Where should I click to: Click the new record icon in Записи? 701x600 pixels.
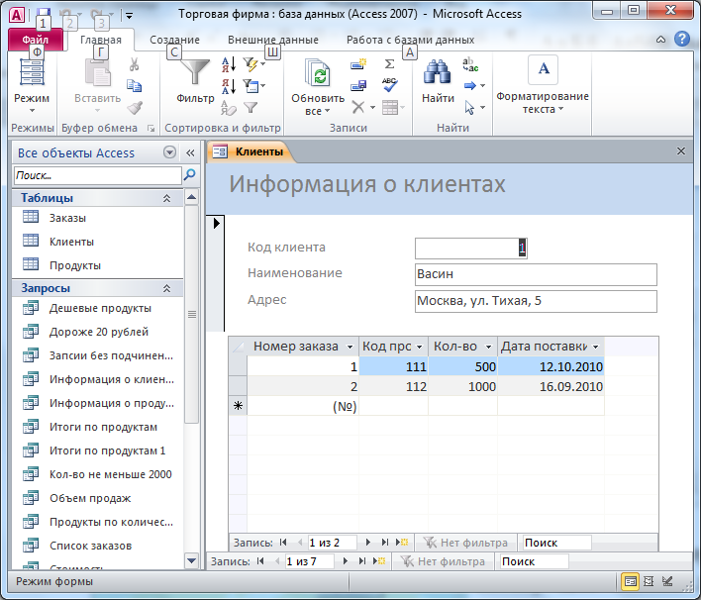coord(358,64)
